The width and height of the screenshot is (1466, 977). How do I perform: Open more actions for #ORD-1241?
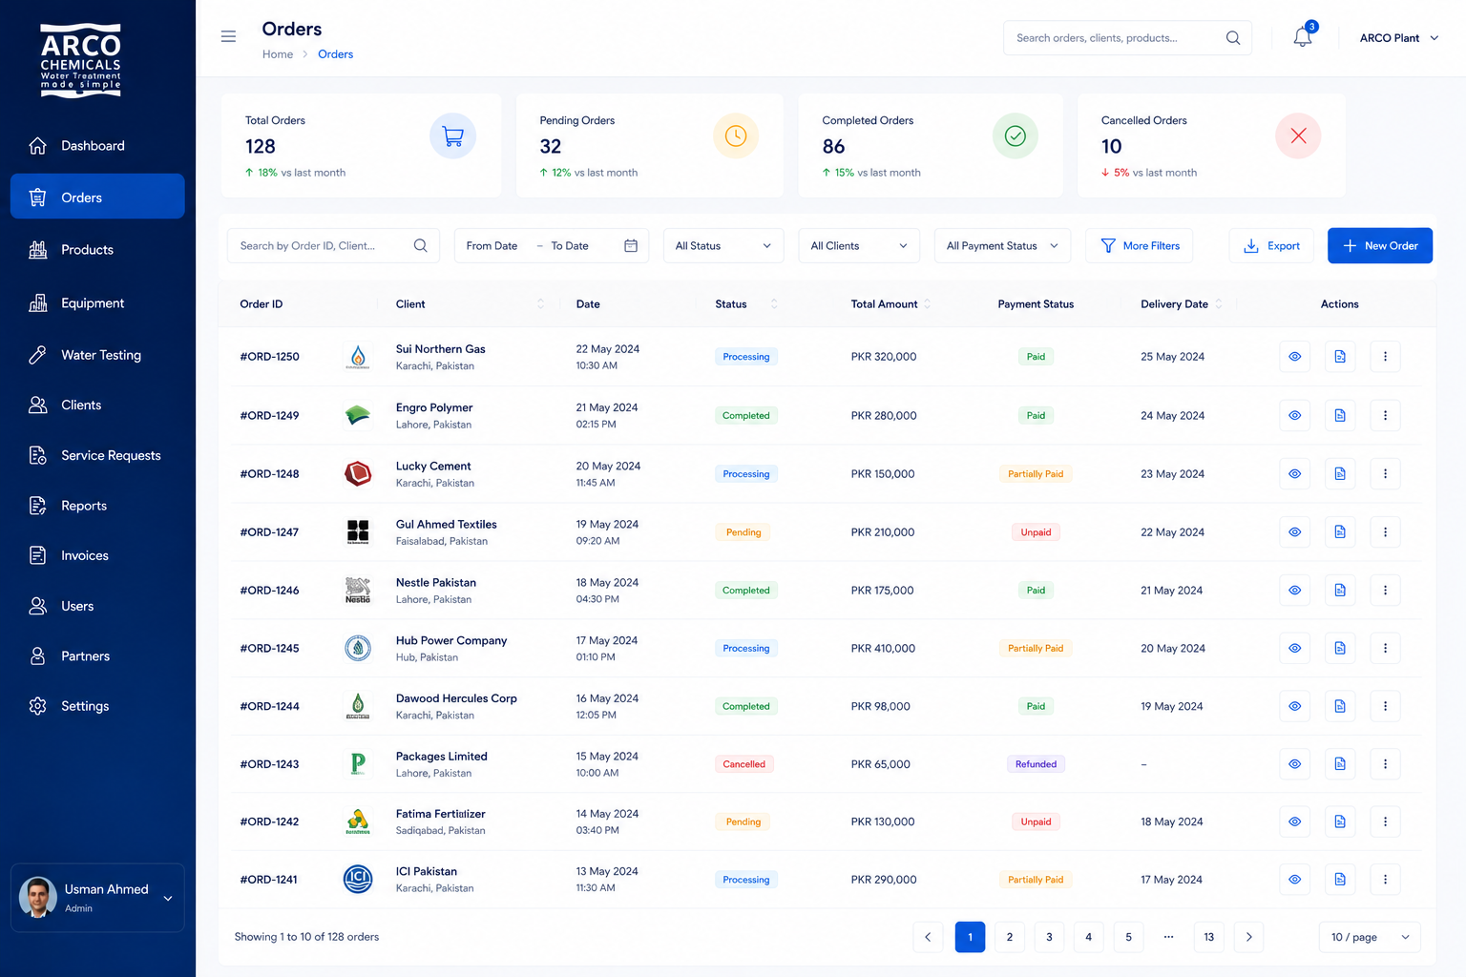[x=1385, y=880]
